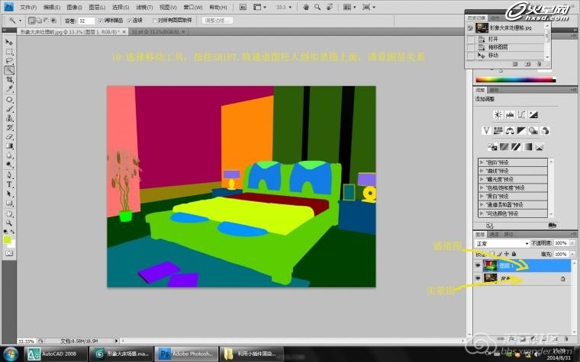The width and height of the screenshot is (580, 362).
Task: Select the Clone Stamp tool
Action: [9, 118]
